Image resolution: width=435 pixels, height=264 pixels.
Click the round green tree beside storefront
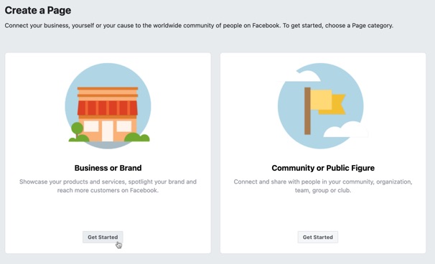(77, 130)
